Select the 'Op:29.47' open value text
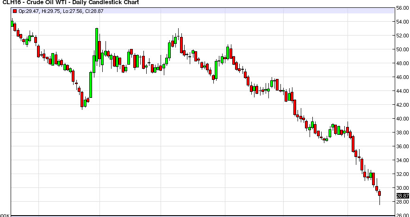 (x=28, y=11)
